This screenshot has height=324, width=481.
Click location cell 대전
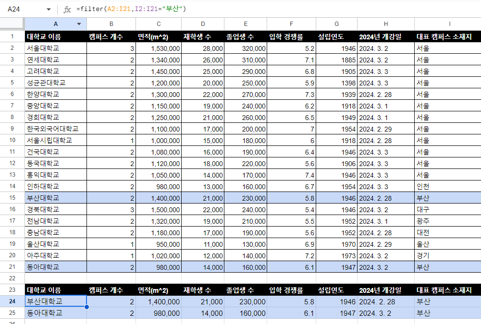[448, 232]
